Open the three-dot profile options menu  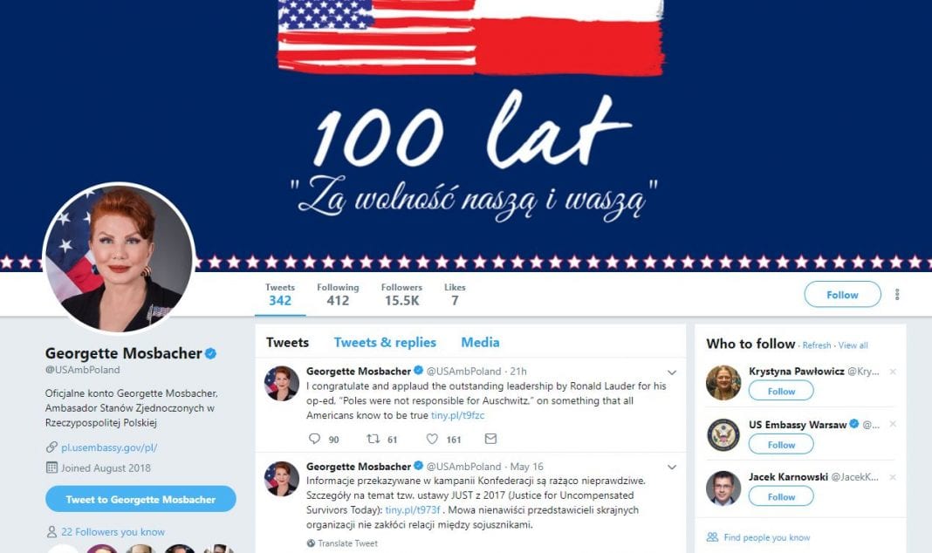click(897, 295)
